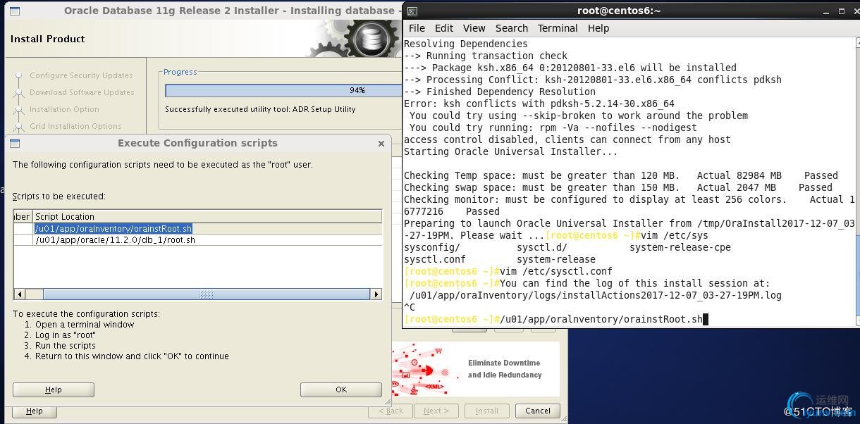Open the Help menu in terminal
Viewport: 860px width, 424px height.
point(598,28)
